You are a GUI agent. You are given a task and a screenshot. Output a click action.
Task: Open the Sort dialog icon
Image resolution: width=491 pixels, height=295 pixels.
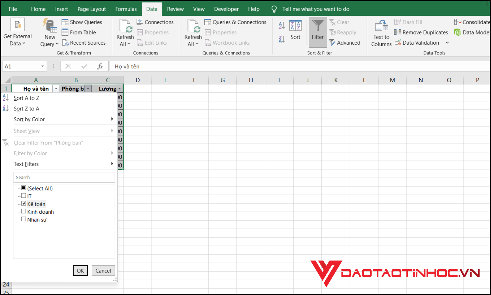[295, 26]
